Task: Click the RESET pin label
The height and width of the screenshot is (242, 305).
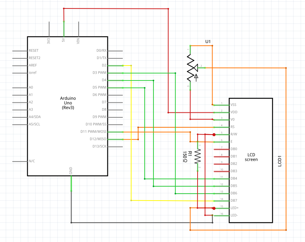Action: pos(34,51)
